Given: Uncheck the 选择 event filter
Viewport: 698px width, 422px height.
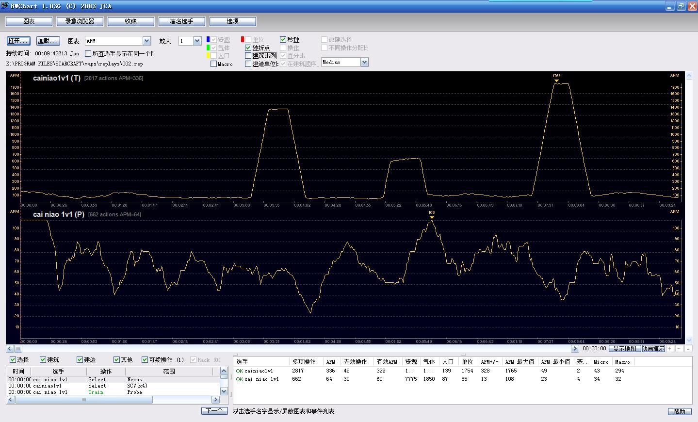Looking at the screenshot, I should [x=13, y=359].
